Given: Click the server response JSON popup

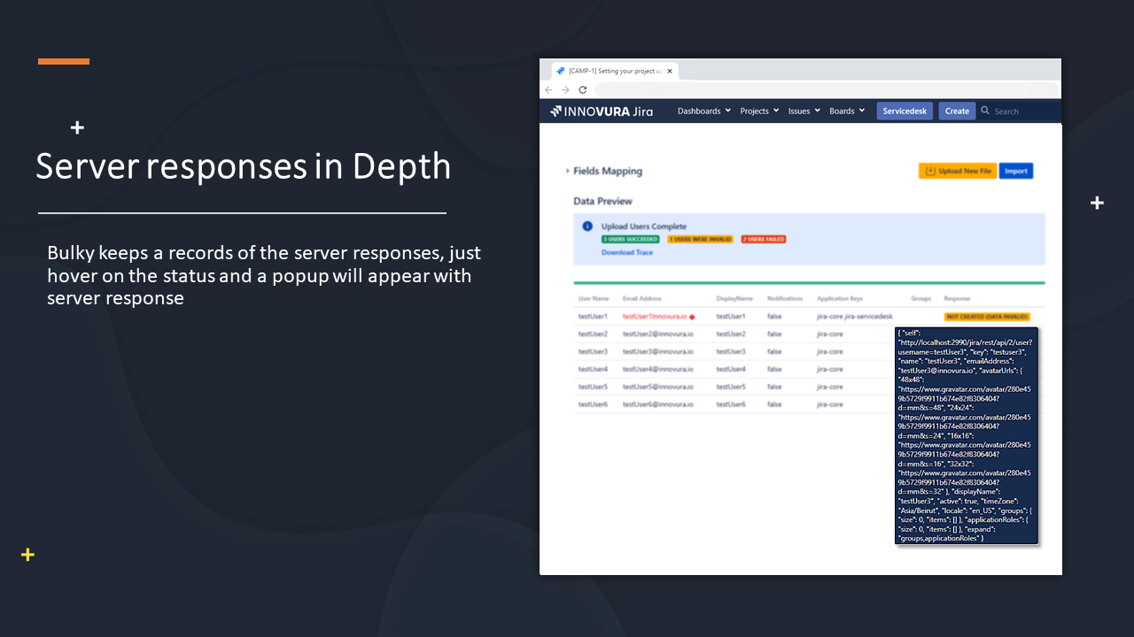Looking at the screenshot, I should [966, 435].
